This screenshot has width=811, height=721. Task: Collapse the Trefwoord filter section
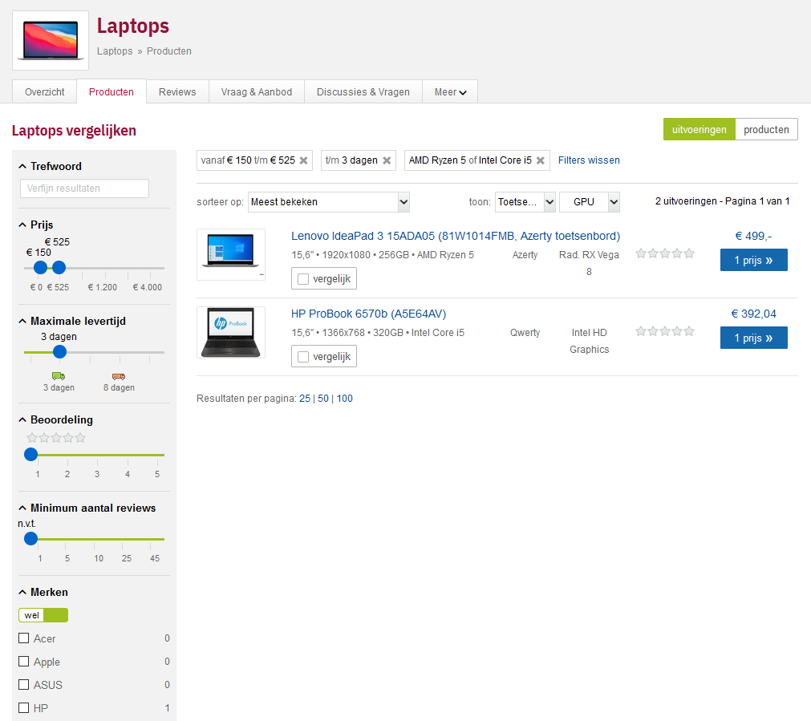tap(22, 167)
